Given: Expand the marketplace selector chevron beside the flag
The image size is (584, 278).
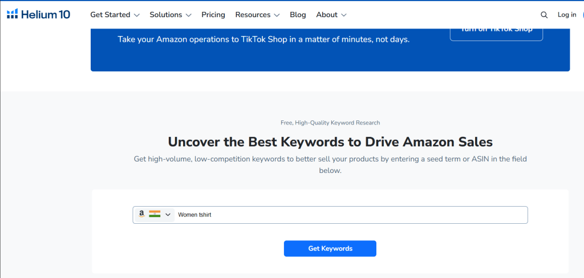Looking at the screenshot, I should (168, 215).
